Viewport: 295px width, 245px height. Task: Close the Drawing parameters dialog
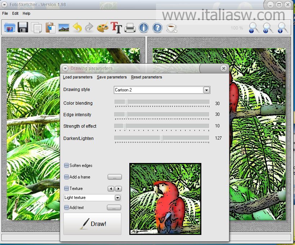click(x=224, y=68)
